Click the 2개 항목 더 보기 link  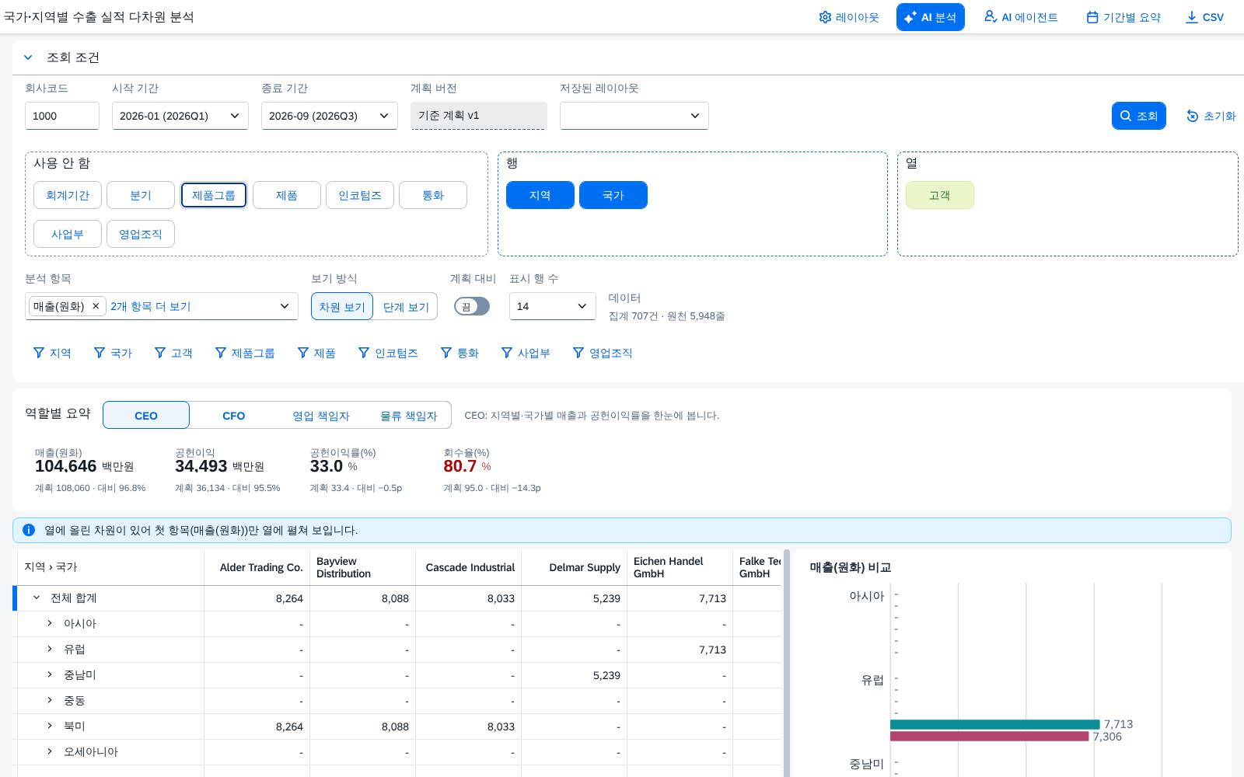[150, 306]
